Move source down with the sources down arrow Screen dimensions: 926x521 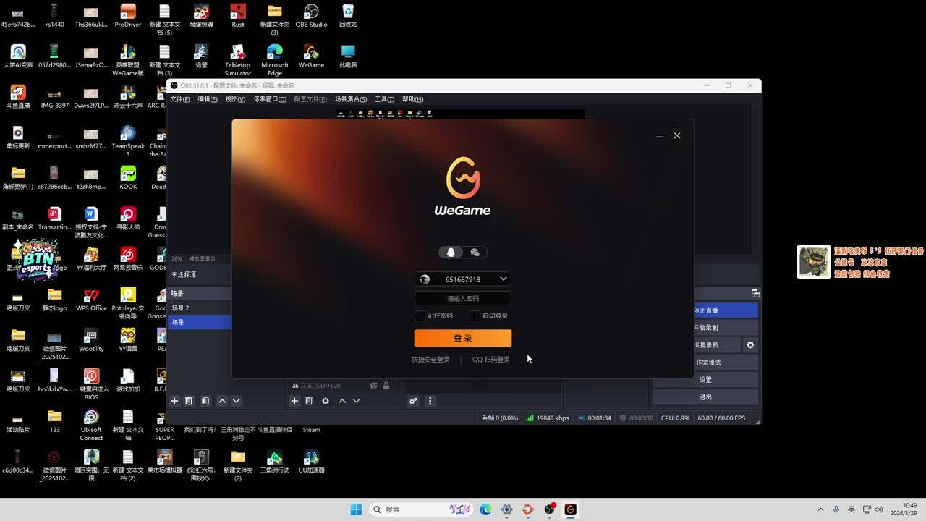[x=356, y=401]
